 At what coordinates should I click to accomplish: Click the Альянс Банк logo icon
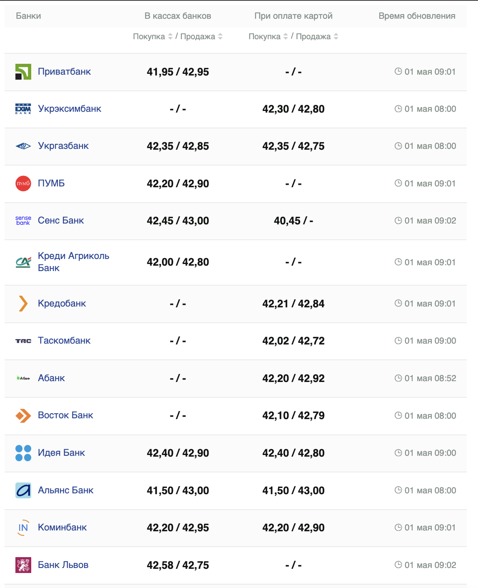pos(23,490)
